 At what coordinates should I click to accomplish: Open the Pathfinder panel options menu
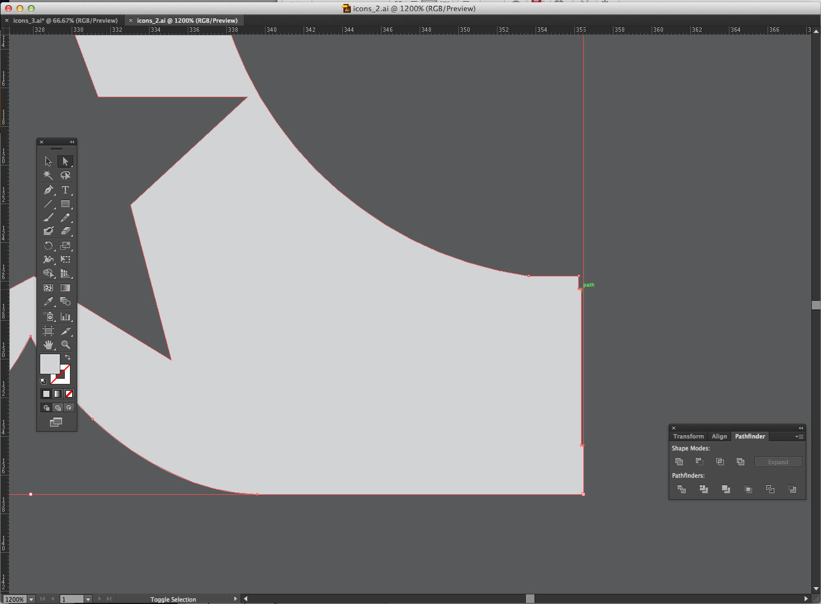pyautogui.click(x=799, y=437)
